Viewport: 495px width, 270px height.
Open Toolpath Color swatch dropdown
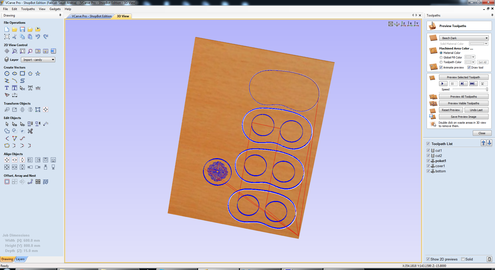(470, 62)
